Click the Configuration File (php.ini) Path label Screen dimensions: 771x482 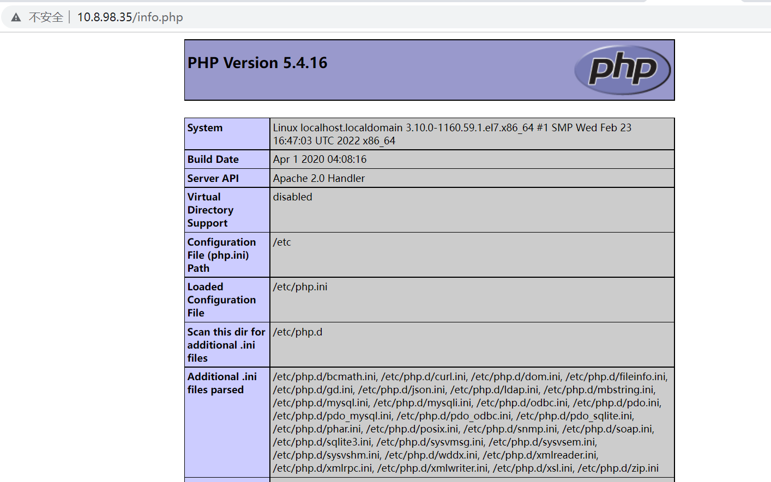coord(221,255)
